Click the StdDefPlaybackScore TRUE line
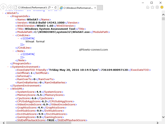This screenshot has width=165, height=124. (51, 120)
